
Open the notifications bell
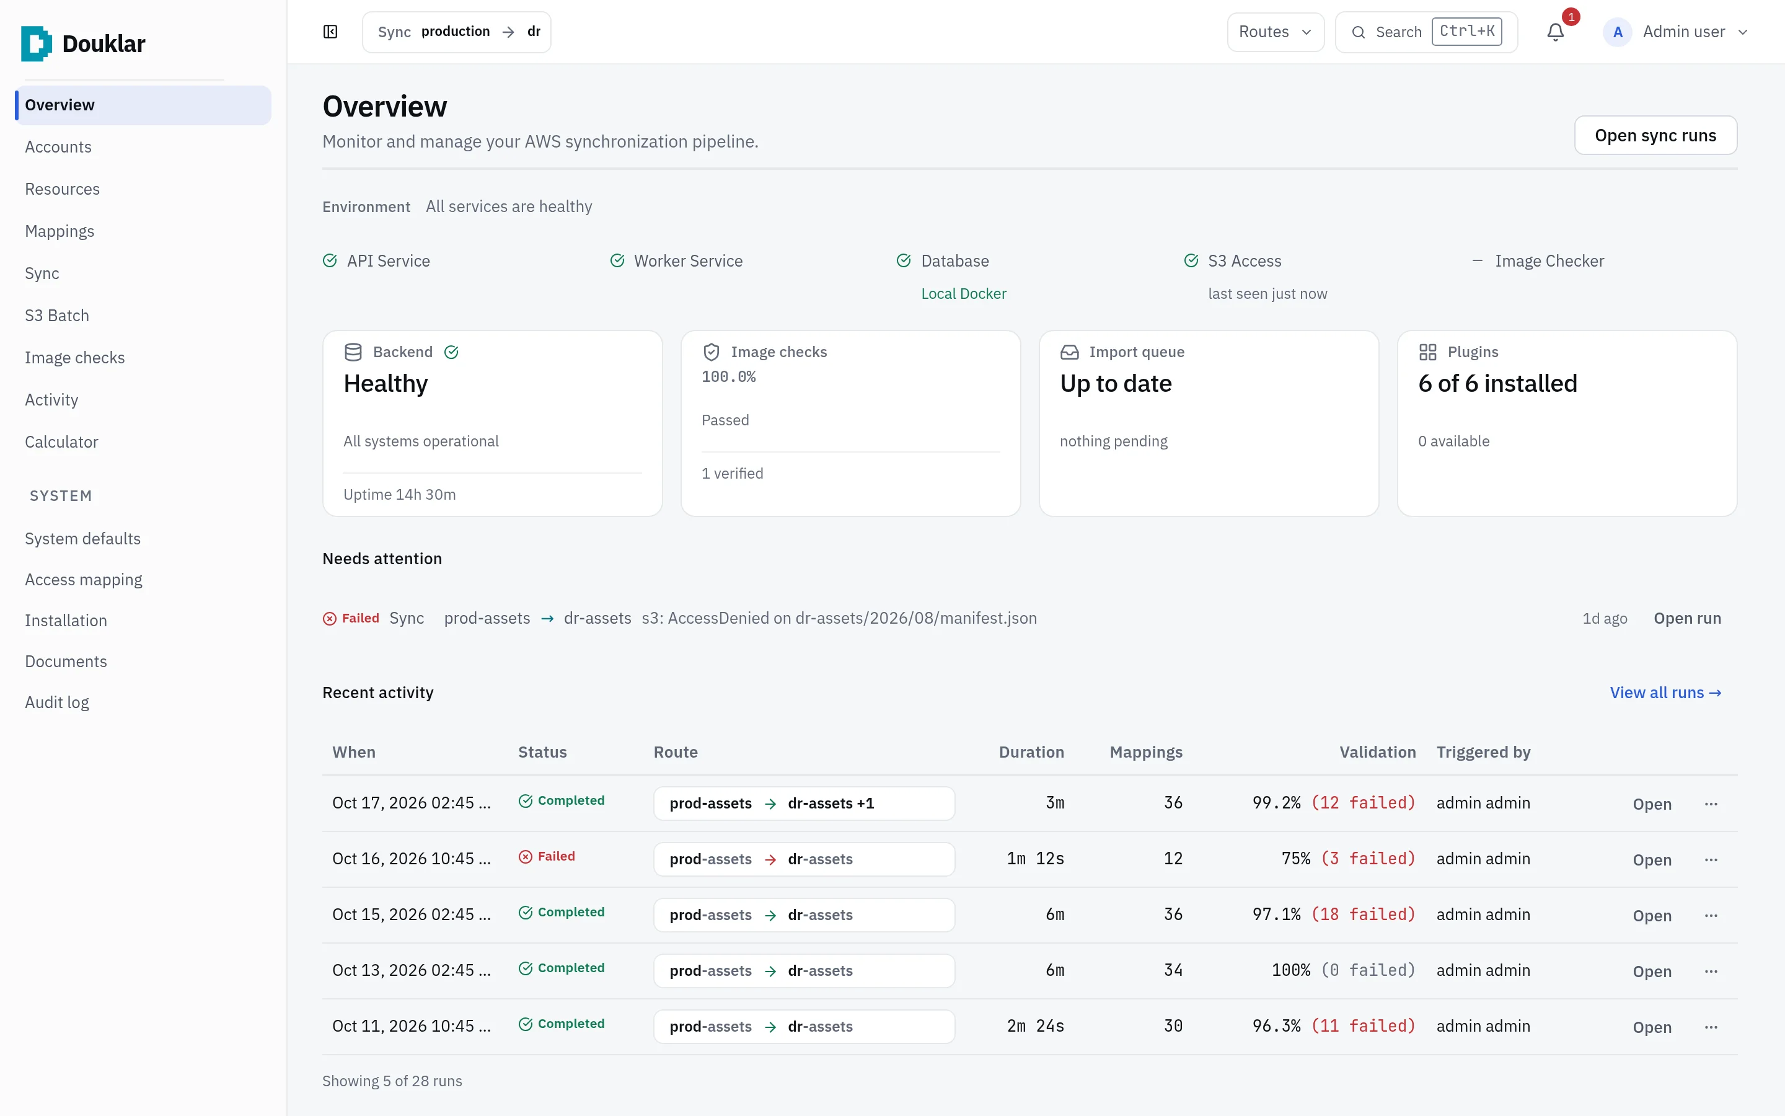pos(1555,32)
